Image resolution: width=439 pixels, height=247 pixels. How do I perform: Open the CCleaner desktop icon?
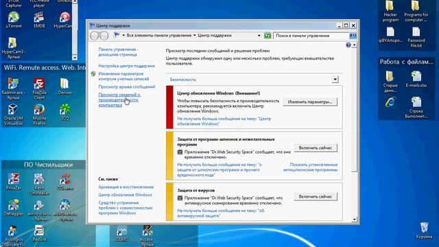(x=65, y=181)
